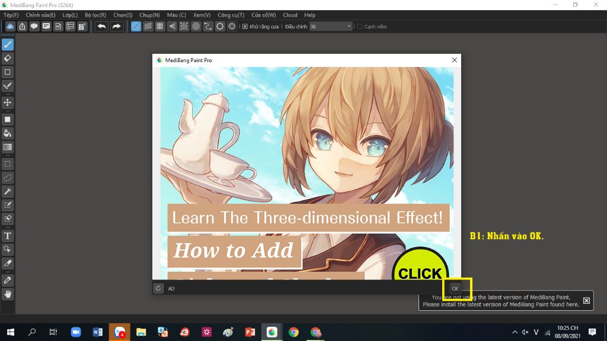Reload the ad with the refresh button
607x341 pixels.
click(x=158, y=288)
